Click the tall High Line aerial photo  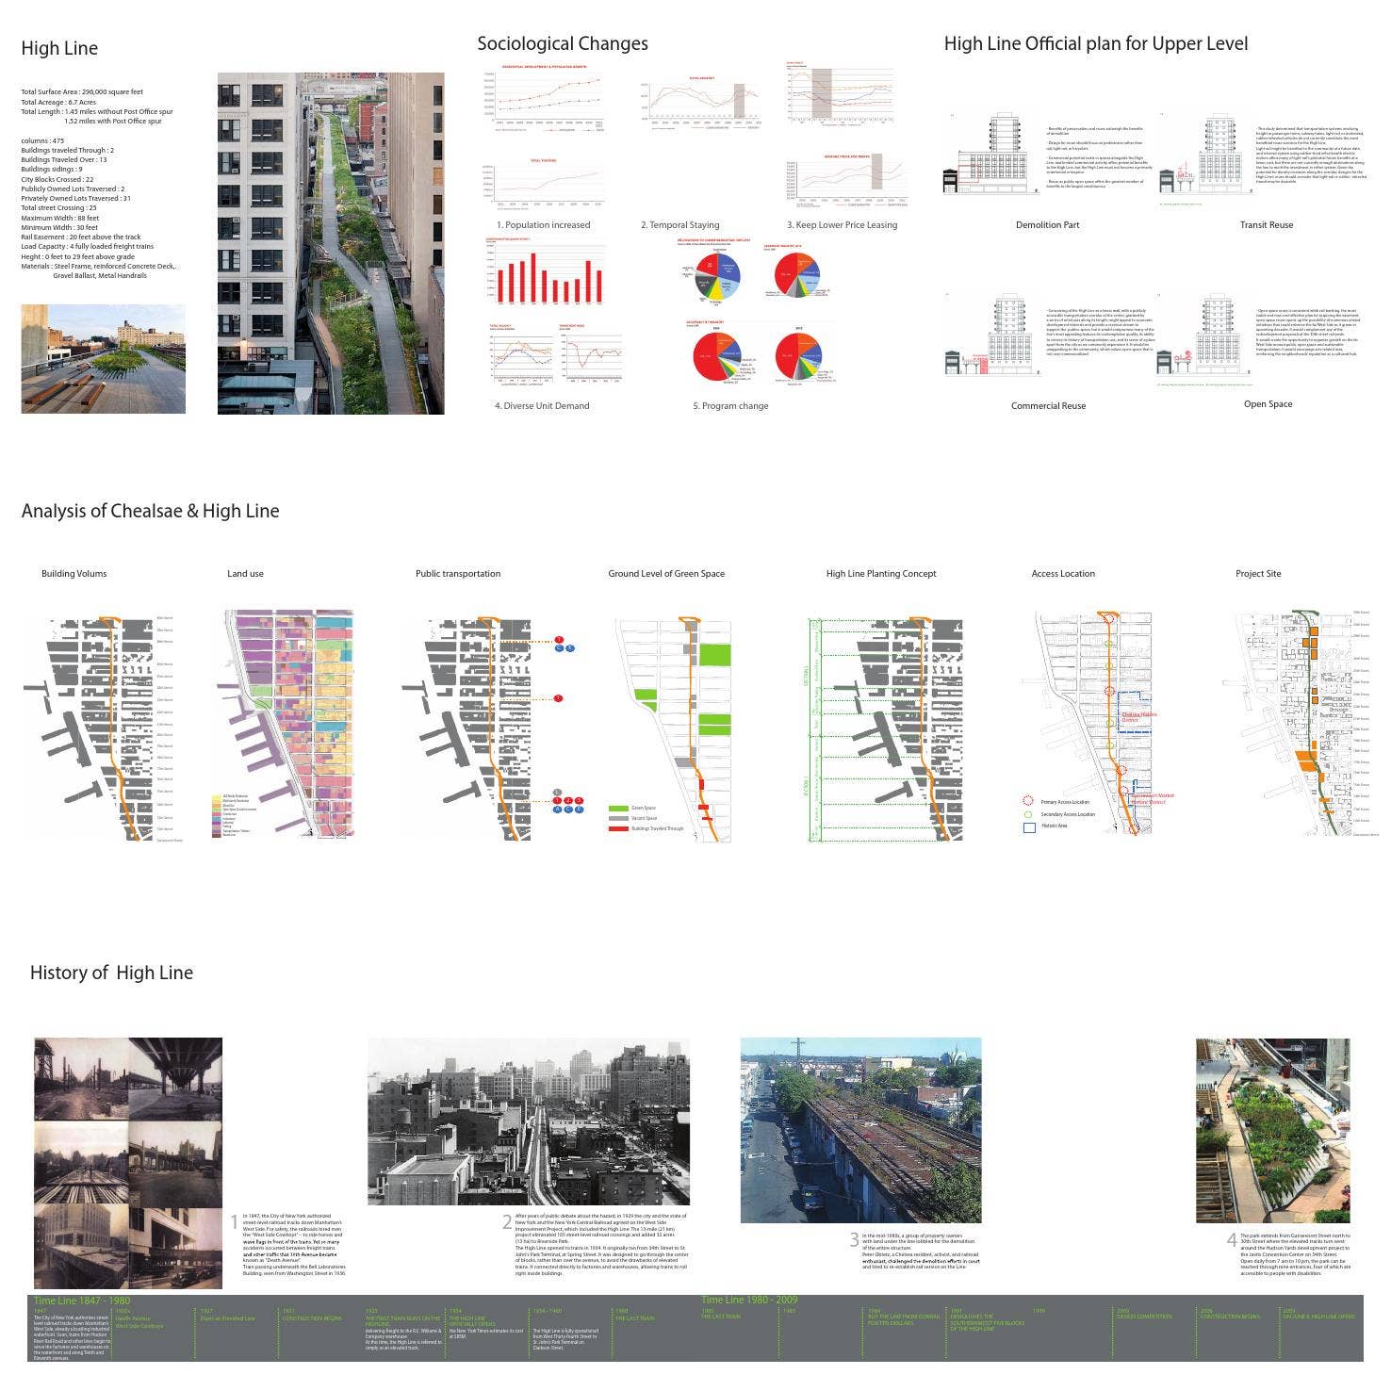[x=331, y=243]
